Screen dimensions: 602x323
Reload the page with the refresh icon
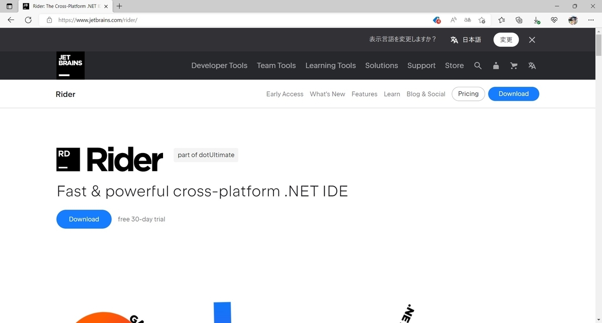28,20
